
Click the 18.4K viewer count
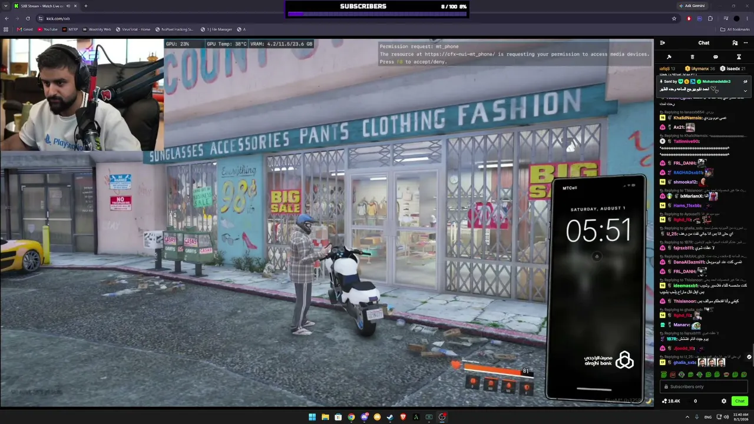pyautogui.click(x=671, y=401)
